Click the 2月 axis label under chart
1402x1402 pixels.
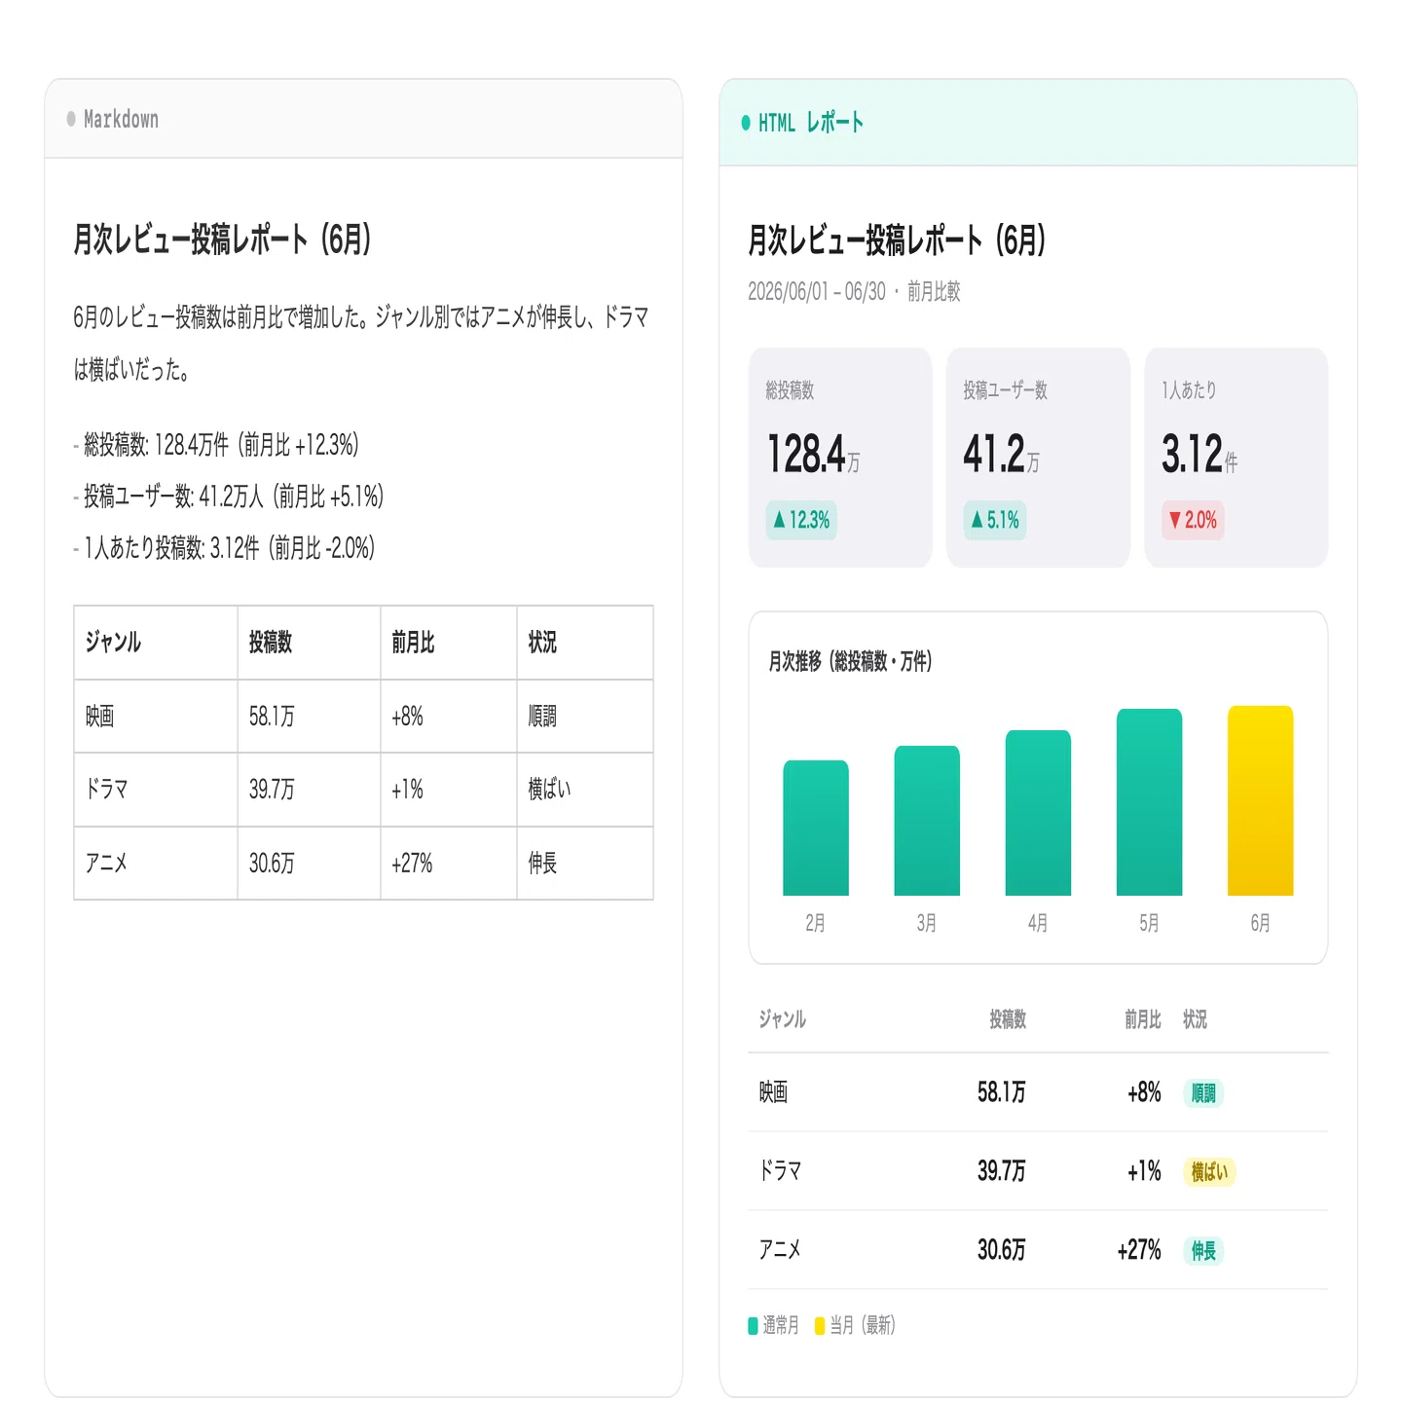pyautogui.click(x=816, y=923)
